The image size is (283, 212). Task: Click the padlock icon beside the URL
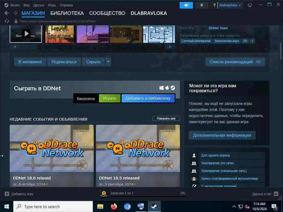16,21
